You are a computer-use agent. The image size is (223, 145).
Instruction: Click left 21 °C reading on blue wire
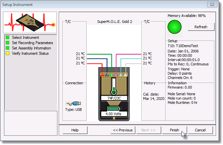(x=80, y=58)
